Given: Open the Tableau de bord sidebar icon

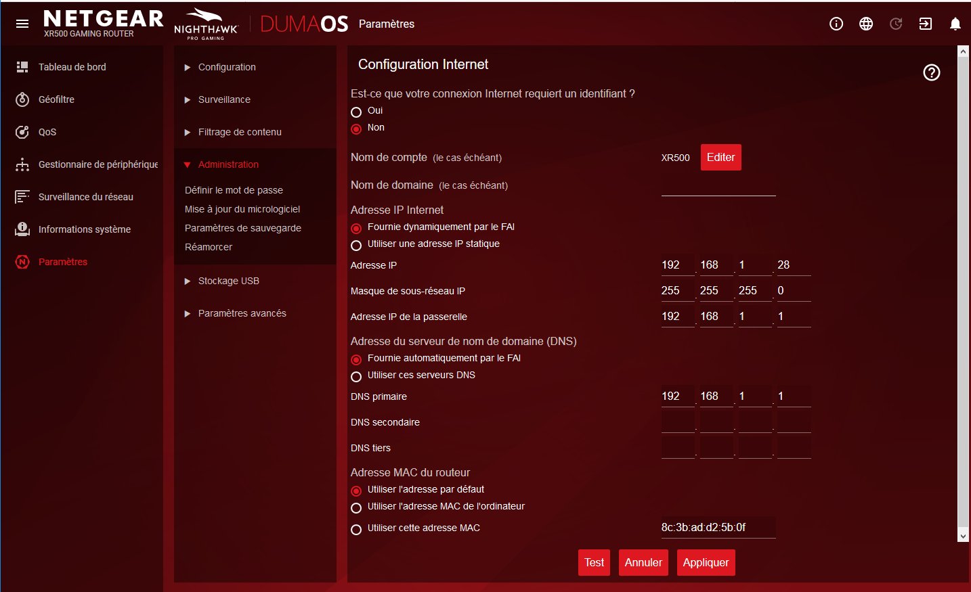Looking at the screenshot, I should (22, 66).
